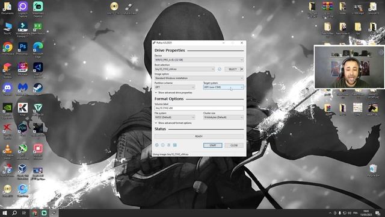Open Task View on the taskbar
This screenshot has width=385, height=217.
24,213
